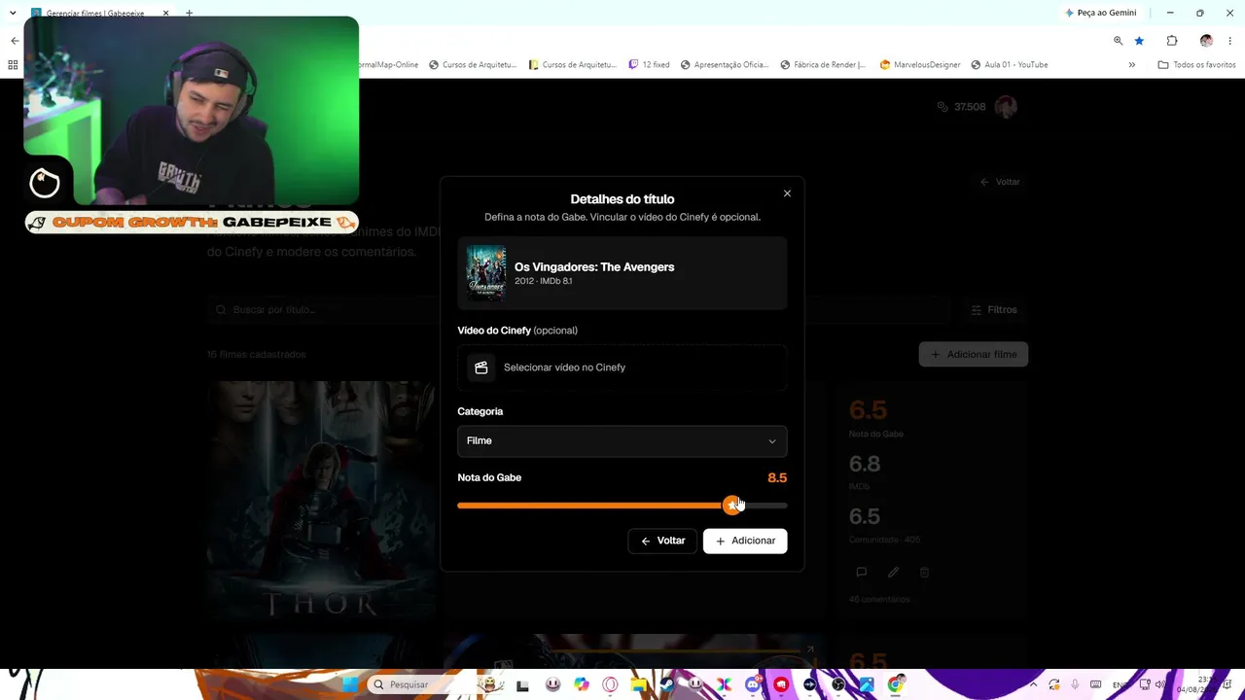Click the browser back arrow
The width and height of the screenshot is (1245, 700).
pos(15,41)
